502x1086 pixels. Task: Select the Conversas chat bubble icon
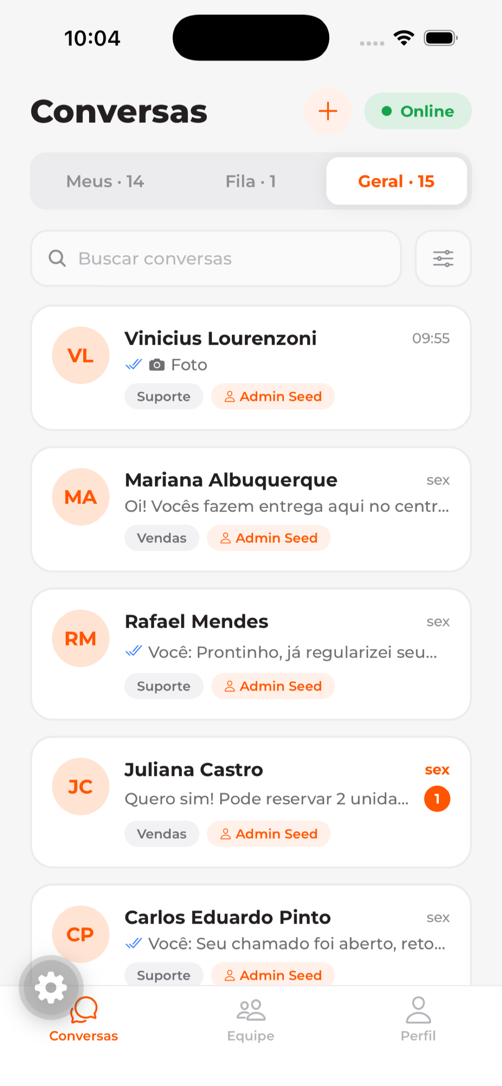[x=84, y=1010]
